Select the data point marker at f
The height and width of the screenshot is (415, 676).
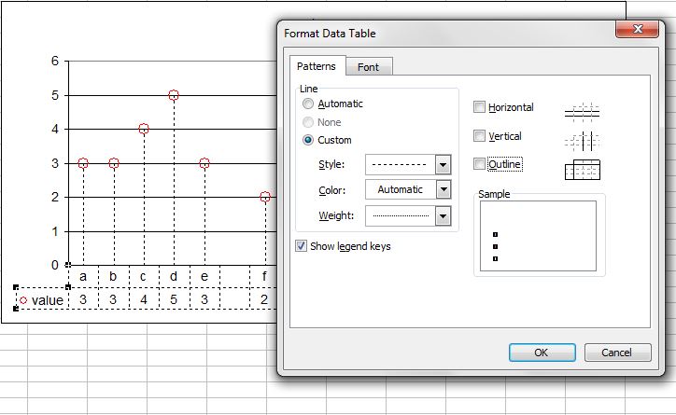click(265, 197)
